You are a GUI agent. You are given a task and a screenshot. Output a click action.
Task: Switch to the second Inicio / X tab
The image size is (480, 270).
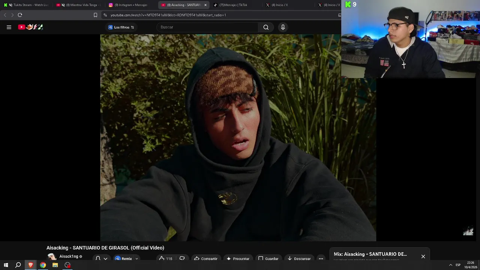pyautogui.click(x=329, y=5)
